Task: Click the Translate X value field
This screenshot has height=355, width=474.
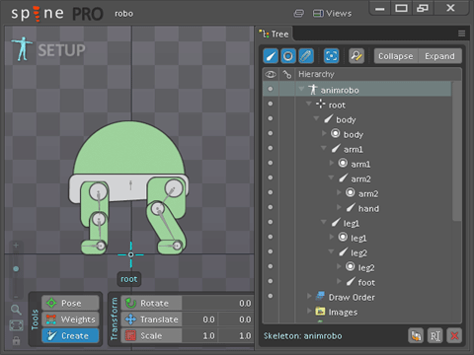Action: (x=200, y=319)
